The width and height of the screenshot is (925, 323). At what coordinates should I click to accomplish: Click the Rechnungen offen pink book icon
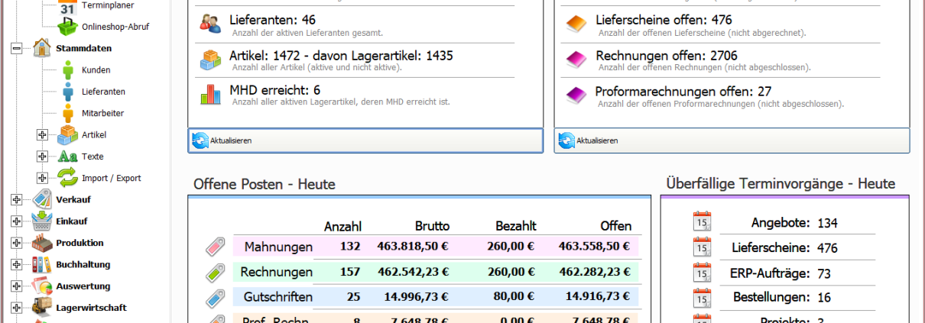576,60
